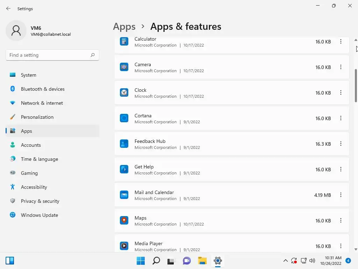Image resolution: width=358 pixels, height=269 pixels.
Task: Open the Calculator app icon
Action: (124, 42)
